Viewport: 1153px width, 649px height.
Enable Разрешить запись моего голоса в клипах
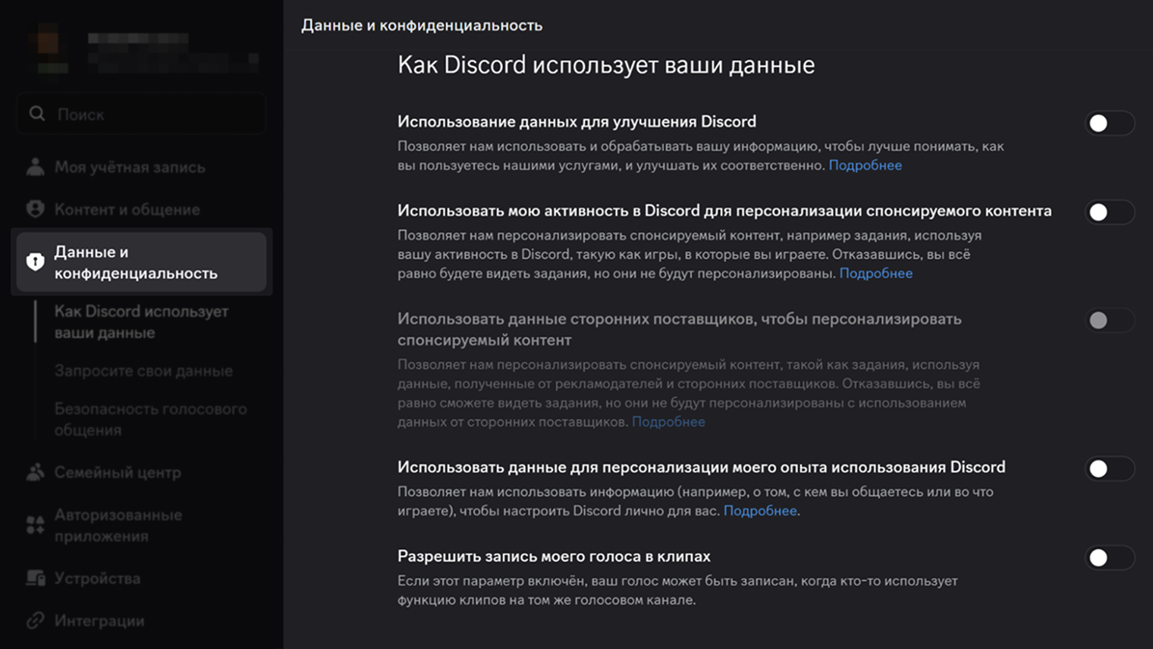[x=1109, y=558]
